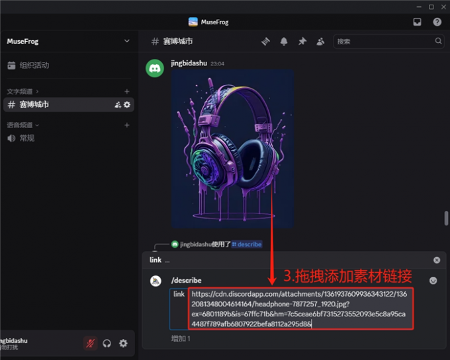The height and width of the screenshot is (360, 450).
Task: Click the jingbidashu user panel name
Action: click(14, 341)
